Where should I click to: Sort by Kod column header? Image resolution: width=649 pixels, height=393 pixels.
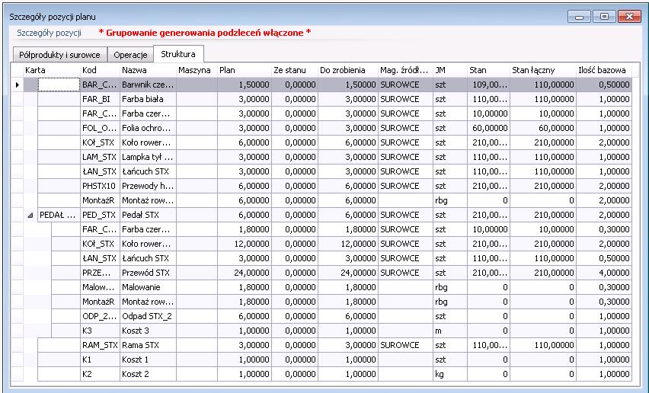(100, 70)
